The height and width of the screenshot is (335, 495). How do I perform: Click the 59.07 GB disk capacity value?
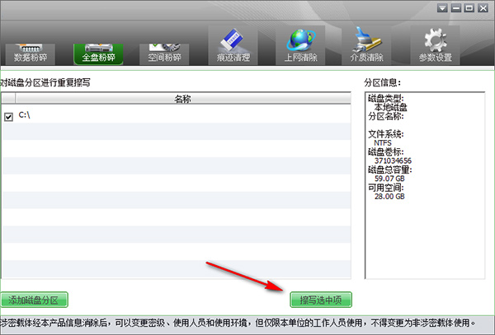point(389,179)
